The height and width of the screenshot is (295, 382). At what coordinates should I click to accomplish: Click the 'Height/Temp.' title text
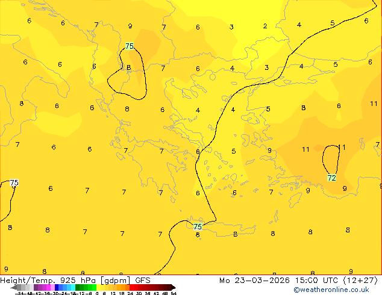click(27, 281)
